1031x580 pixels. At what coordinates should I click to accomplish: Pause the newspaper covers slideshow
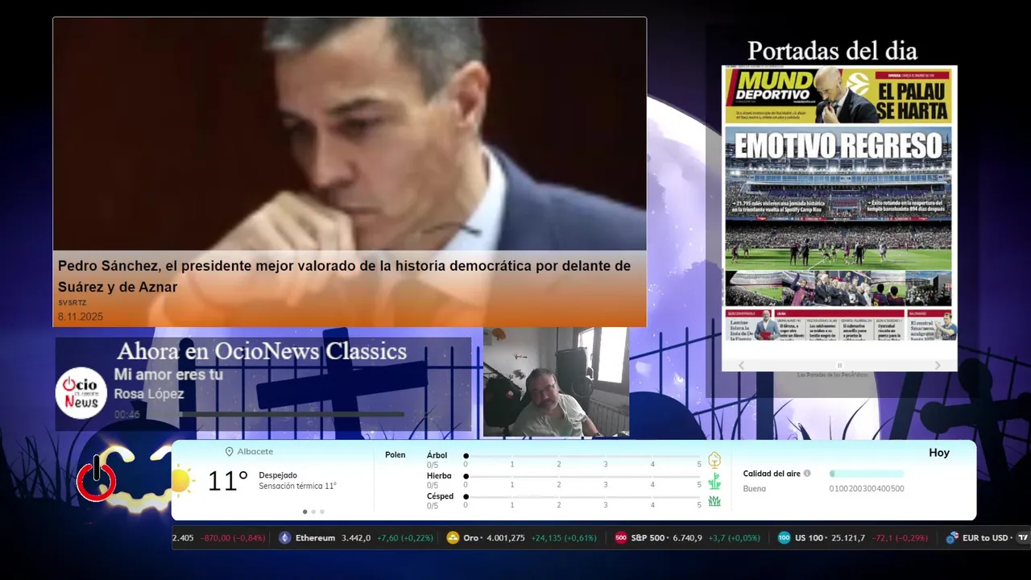point(839,365)
